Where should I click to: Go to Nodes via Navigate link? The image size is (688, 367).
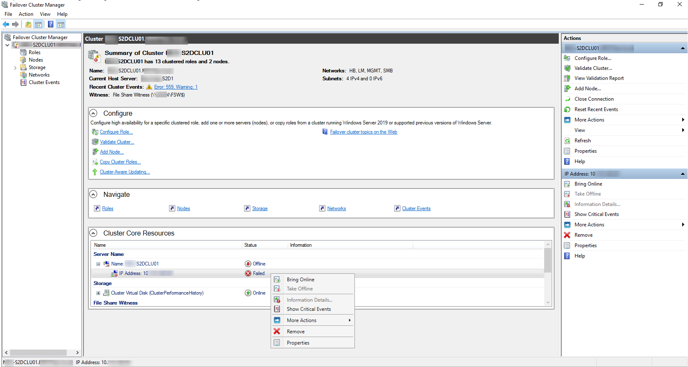tap(183, 208)
